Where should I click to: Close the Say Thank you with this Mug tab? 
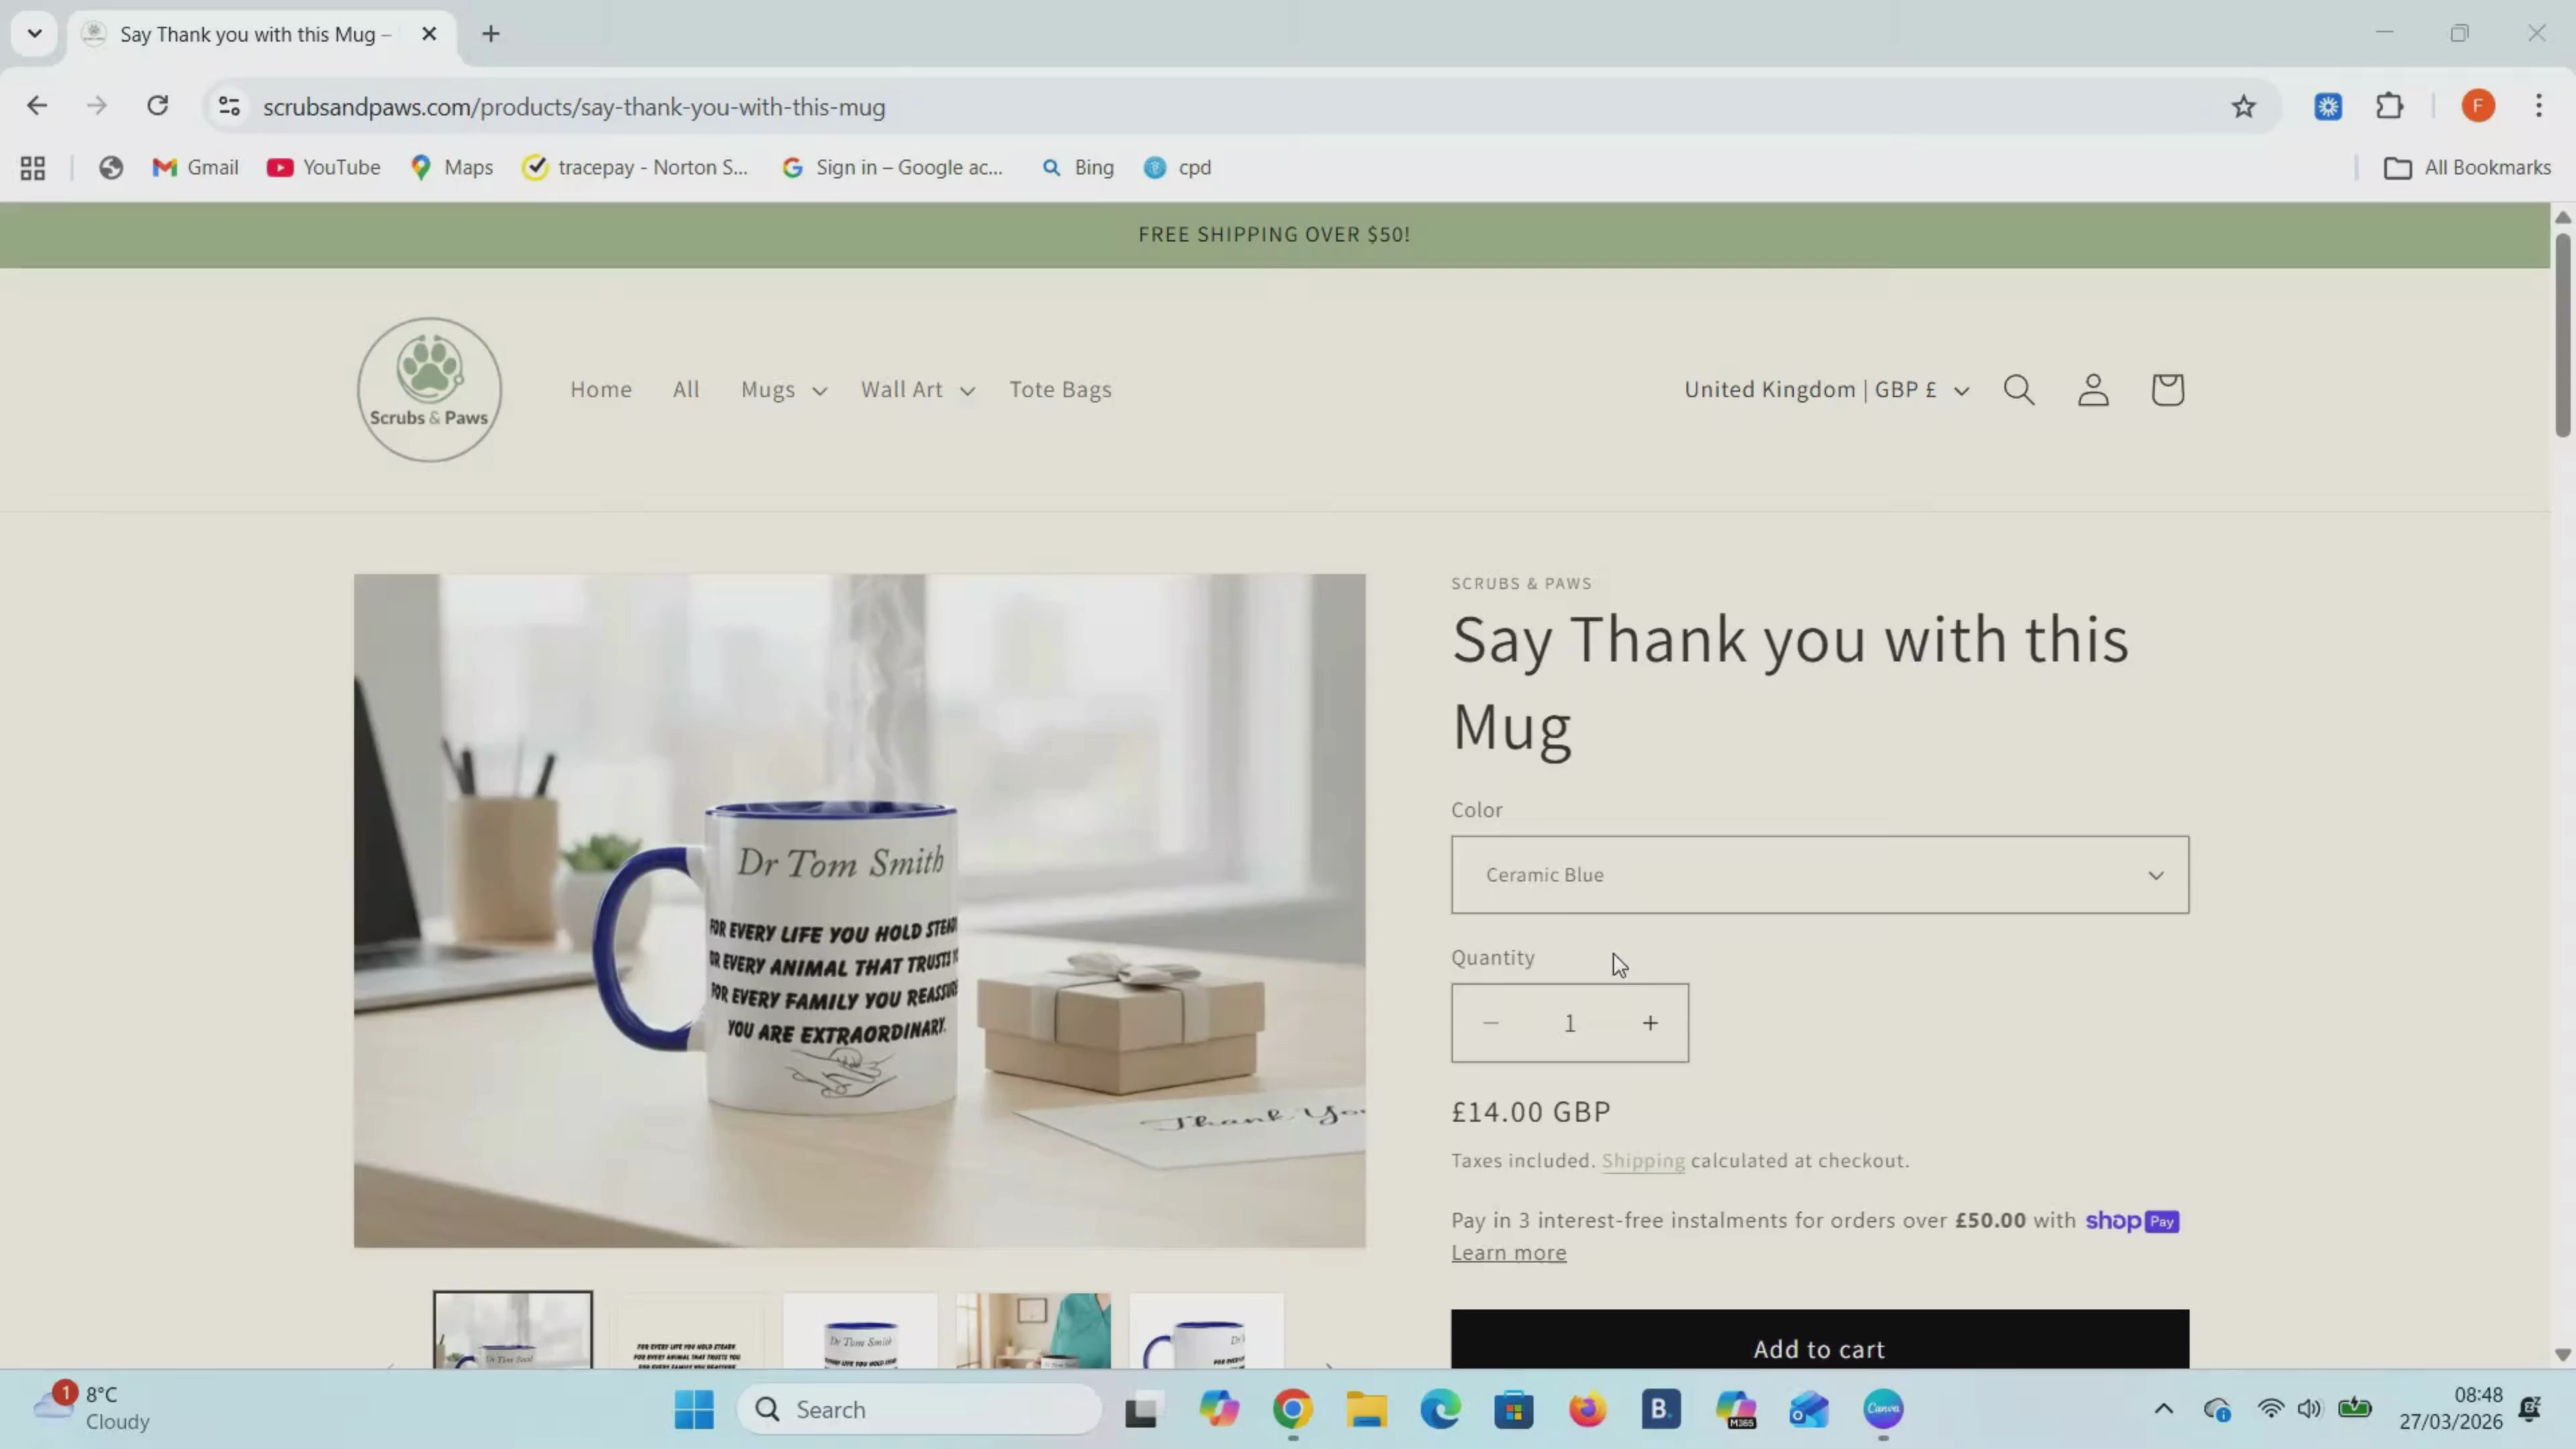coord(429,34)
